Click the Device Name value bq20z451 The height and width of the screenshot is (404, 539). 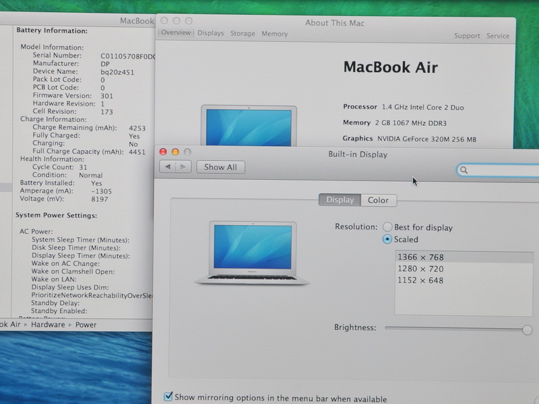117,72
